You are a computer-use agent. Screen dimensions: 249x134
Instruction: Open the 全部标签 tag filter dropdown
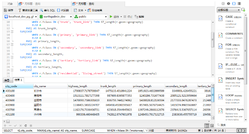[229, 10]
